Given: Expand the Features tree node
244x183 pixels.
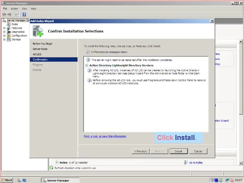Looking at the screenshot, I should [4, 28].
